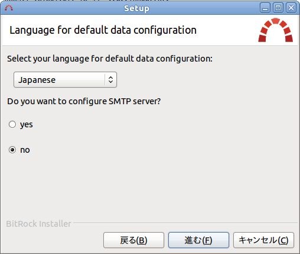Maximize the Setup window
Viewport: 300px width, 254px height.
(x=278, y=8)
